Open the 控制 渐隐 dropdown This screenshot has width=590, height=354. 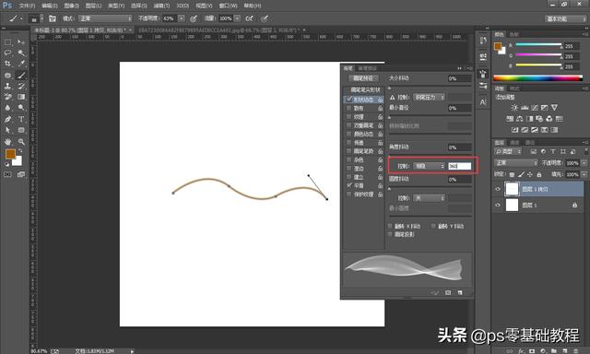pyautogui.click(x=429, y=166)
